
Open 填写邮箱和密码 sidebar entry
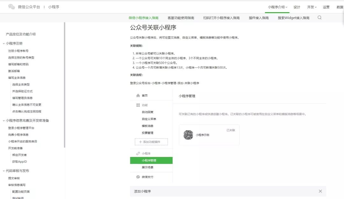click(18, 64)
